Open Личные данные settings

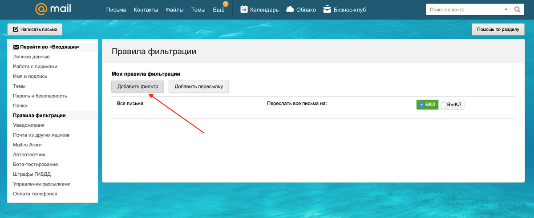pyautogui.click(x=31, y=57)
